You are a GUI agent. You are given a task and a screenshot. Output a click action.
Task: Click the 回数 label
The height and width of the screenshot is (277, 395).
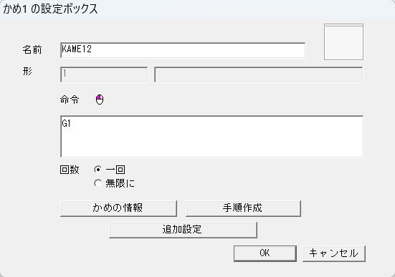point(70,170)
